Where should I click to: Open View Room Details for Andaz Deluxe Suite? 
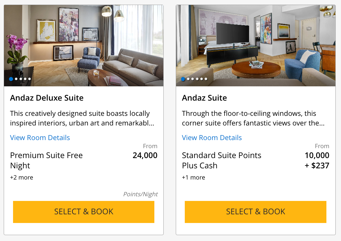coord(40,138)
